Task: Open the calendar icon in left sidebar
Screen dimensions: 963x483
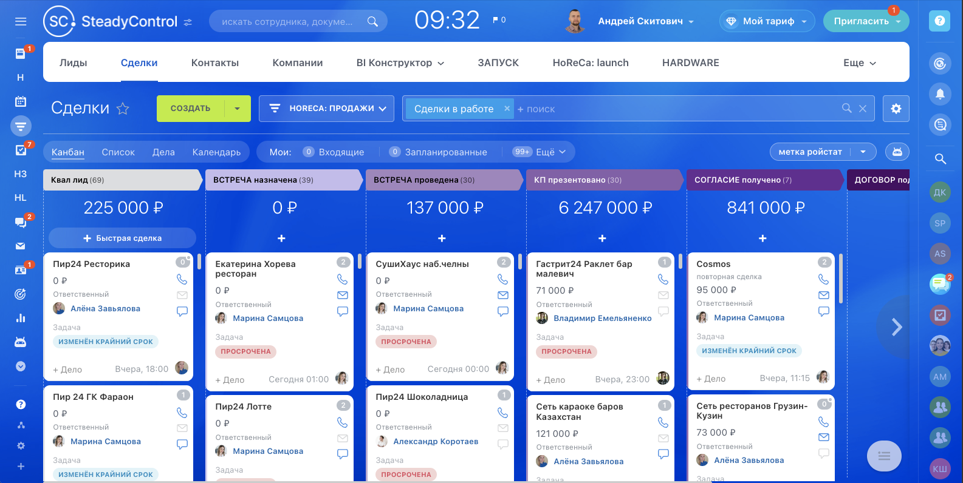Action: tap(21, 101)
